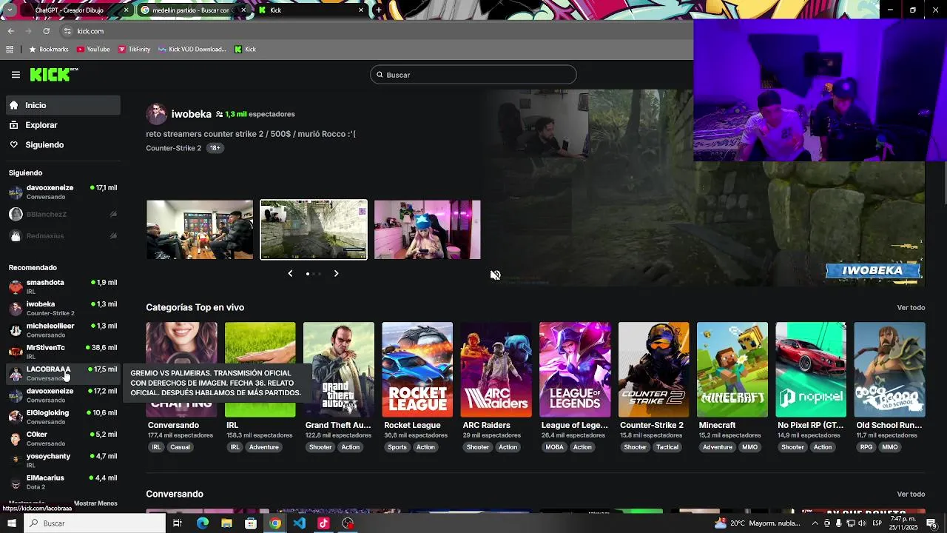Click the Counter-Strike 2 category under iwobeka
The height and width of the screenshot is (533, 947).
pos(174,148)
